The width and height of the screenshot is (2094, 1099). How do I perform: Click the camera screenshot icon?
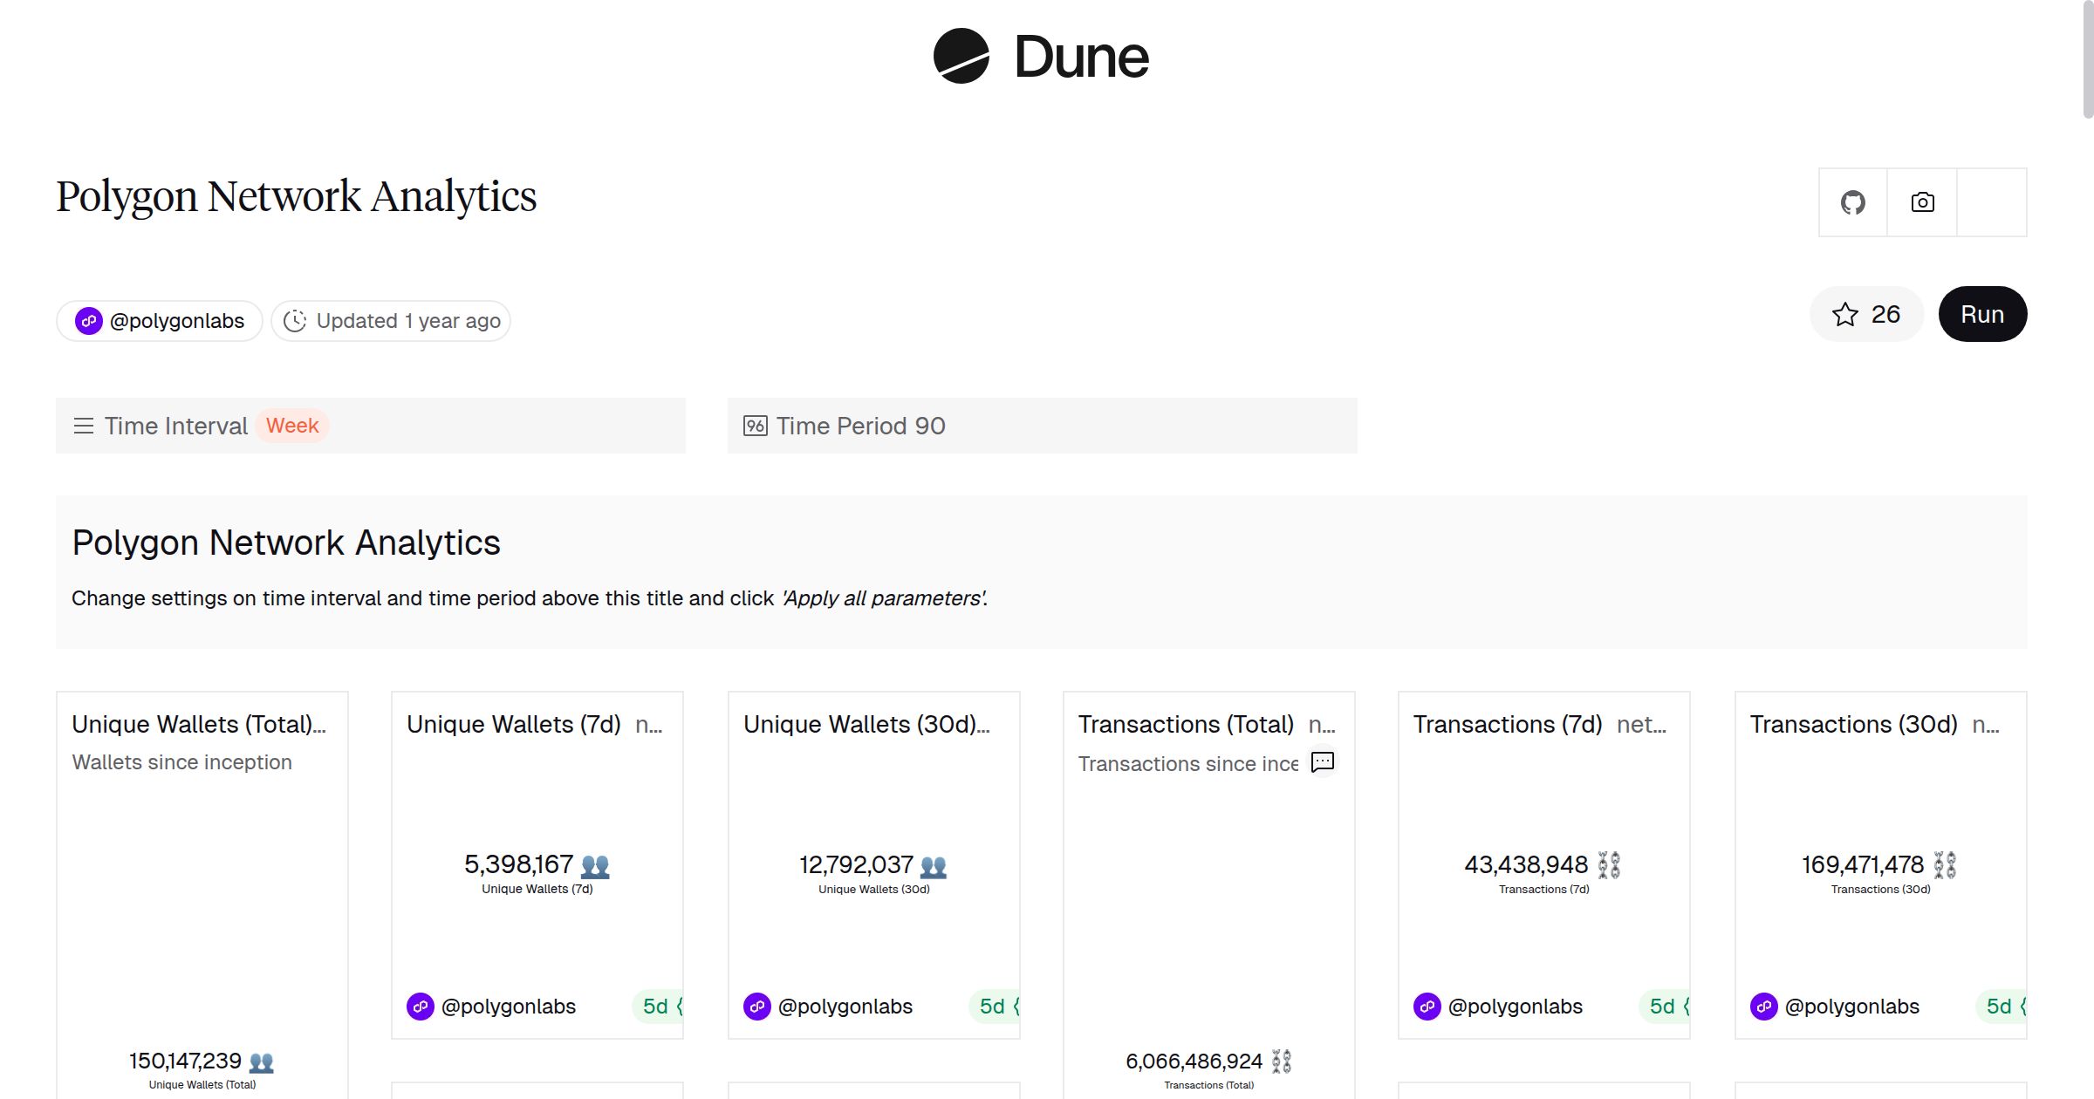coord(1921,201)
